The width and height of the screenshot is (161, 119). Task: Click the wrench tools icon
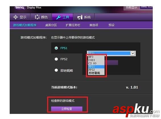[x=59, y=17]
